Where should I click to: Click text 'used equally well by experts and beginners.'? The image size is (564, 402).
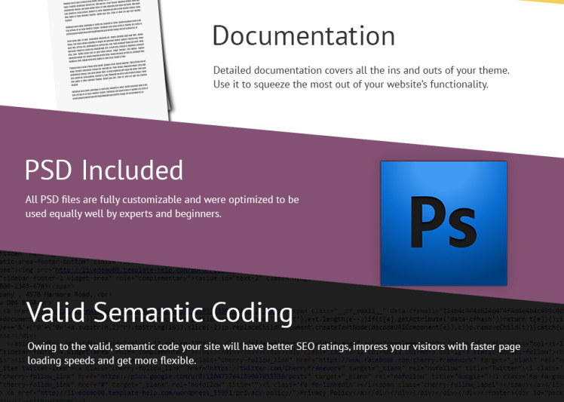pyautogui.click(x=124, y=213)
